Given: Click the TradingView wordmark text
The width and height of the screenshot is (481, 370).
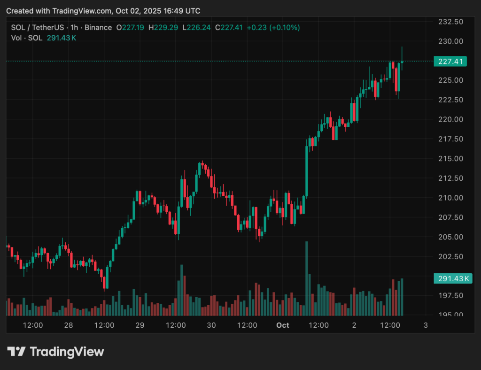Looking at the screenshot, I should 67,352.
